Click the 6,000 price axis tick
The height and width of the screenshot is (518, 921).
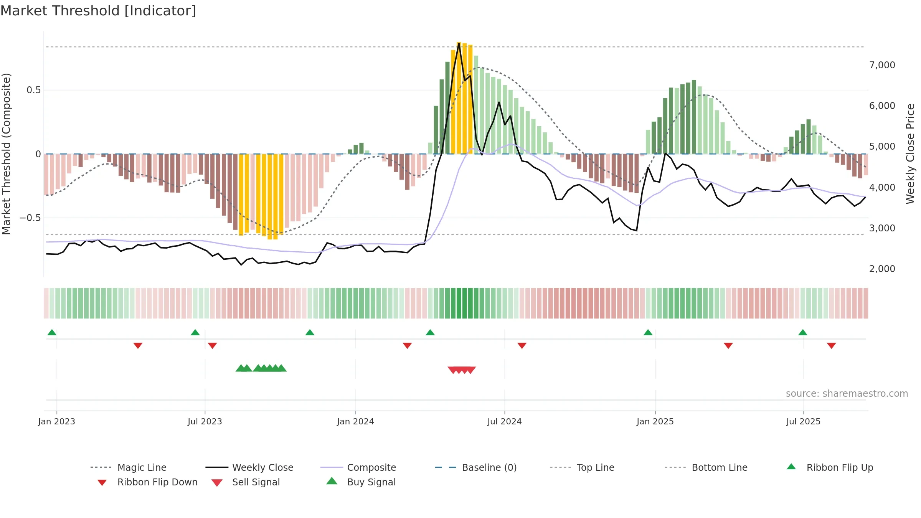[x=882, y=106]
